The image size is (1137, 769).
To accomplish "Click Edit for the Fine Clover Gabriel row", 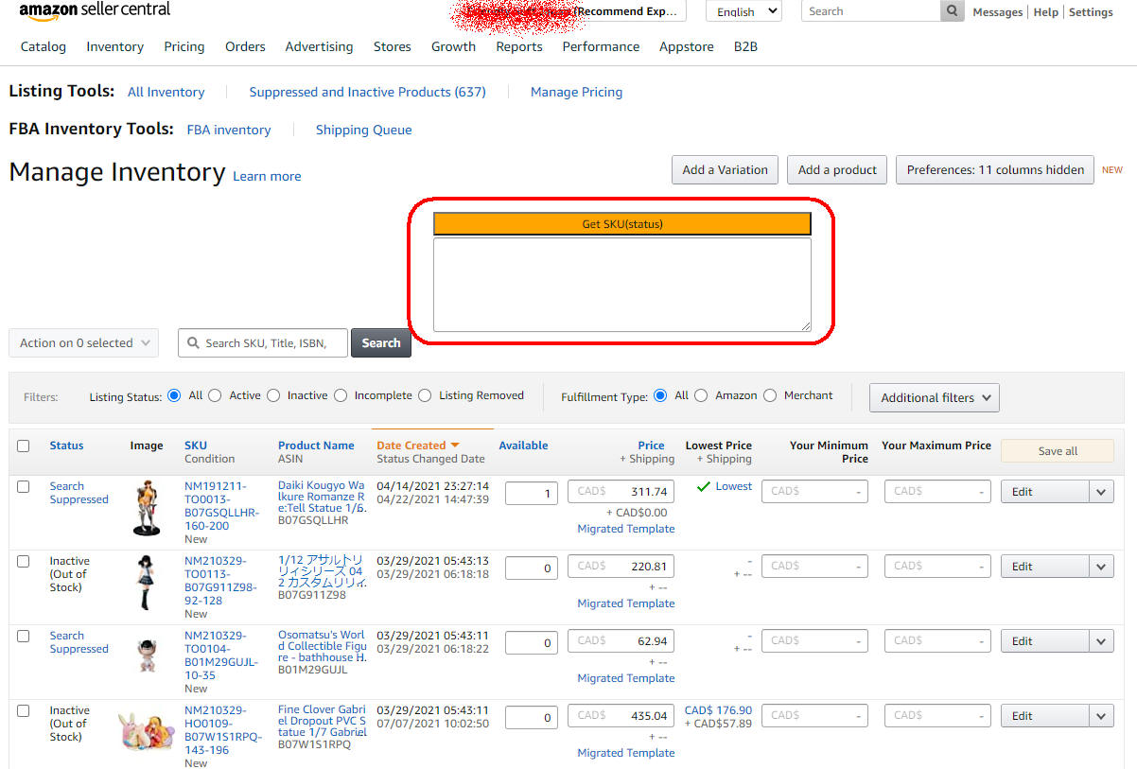I will pyautogui.click(x=1045, y=715).
